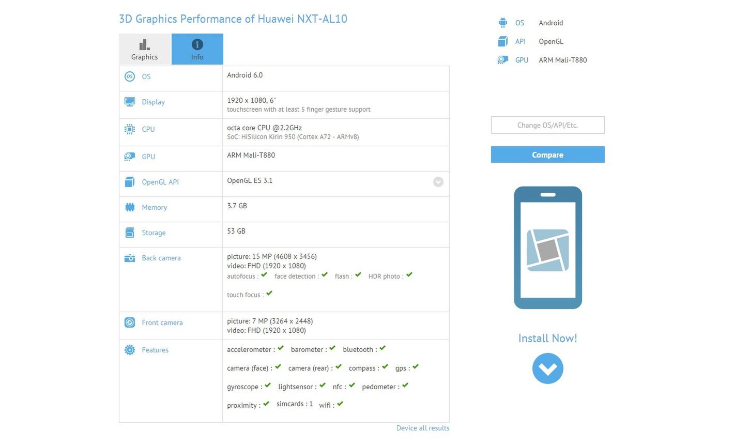Image resolution: width=734 pixels, height=447 pixels.
Task: Click the Compare button
Action: pyautogui.click(x=548, y=155)
